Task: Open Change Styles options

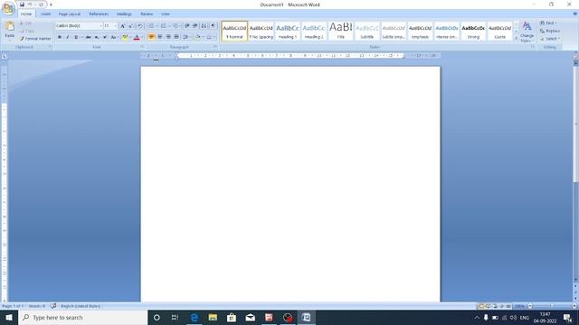Action: click(x=527, y=32)
